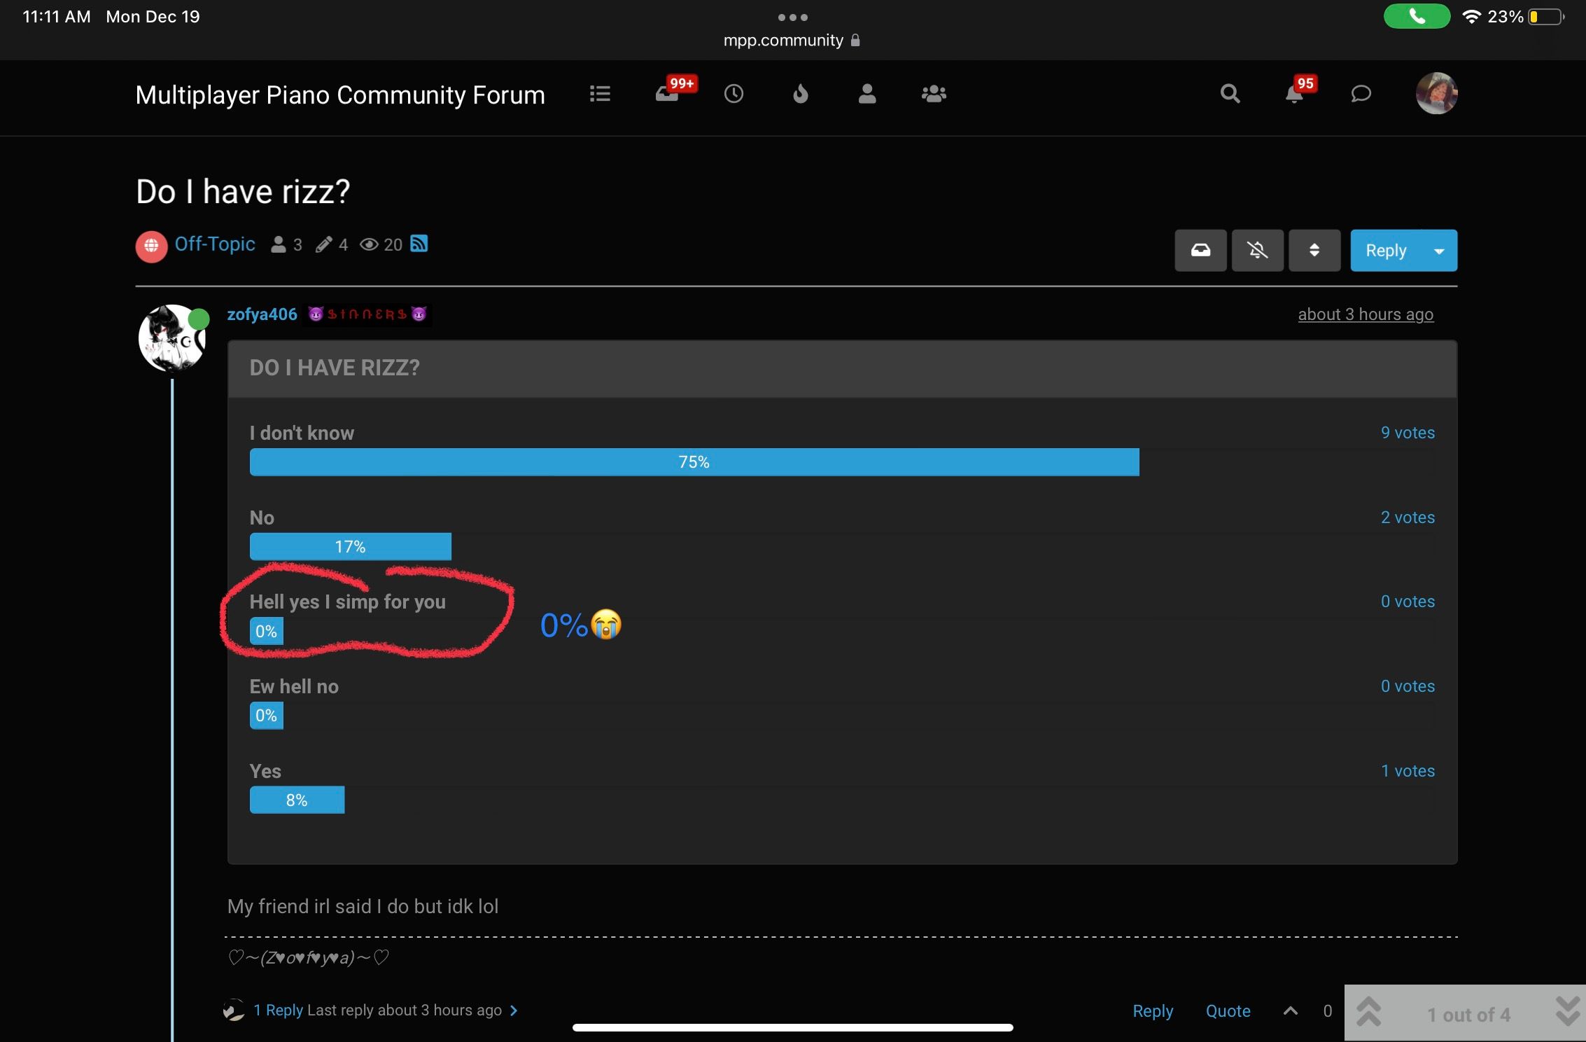Image resolution: width=1586 pixels, height=1042 pixels.
Task: Open the groups page icon
Action: 934,94
